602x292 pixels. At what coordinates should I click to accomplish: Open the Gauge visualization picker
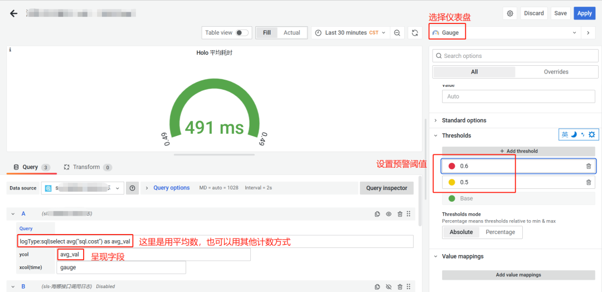point(504,33)
